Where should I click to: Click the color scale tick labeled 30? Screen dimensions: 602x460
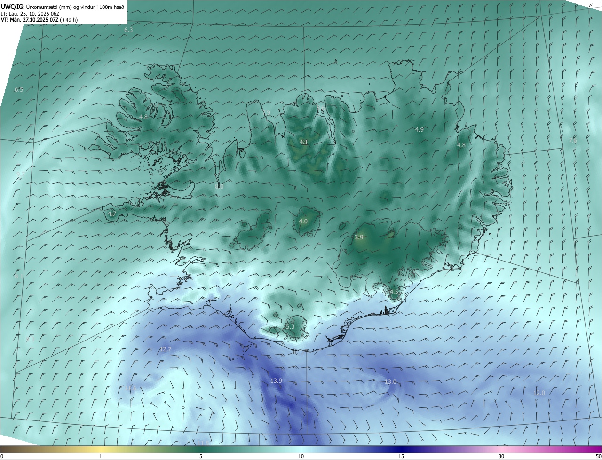[x=501, y=456]
